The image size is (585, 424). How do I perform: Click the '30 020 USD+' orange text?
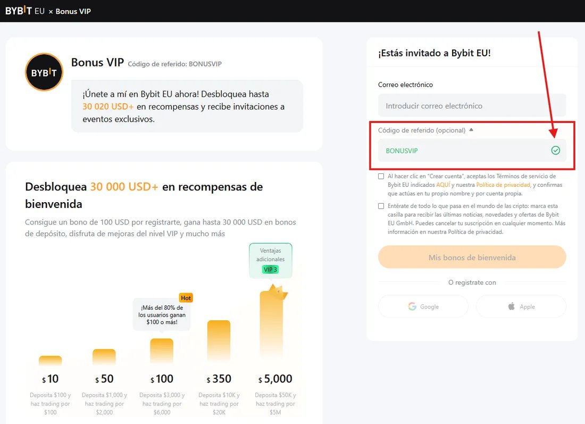tap(108, 106)
